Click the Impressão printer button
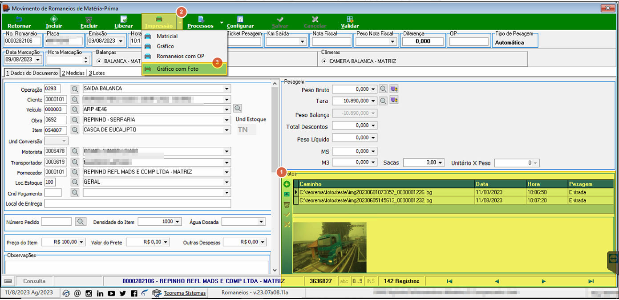This screenshot has height=300, width=619. tap(158, 22)
